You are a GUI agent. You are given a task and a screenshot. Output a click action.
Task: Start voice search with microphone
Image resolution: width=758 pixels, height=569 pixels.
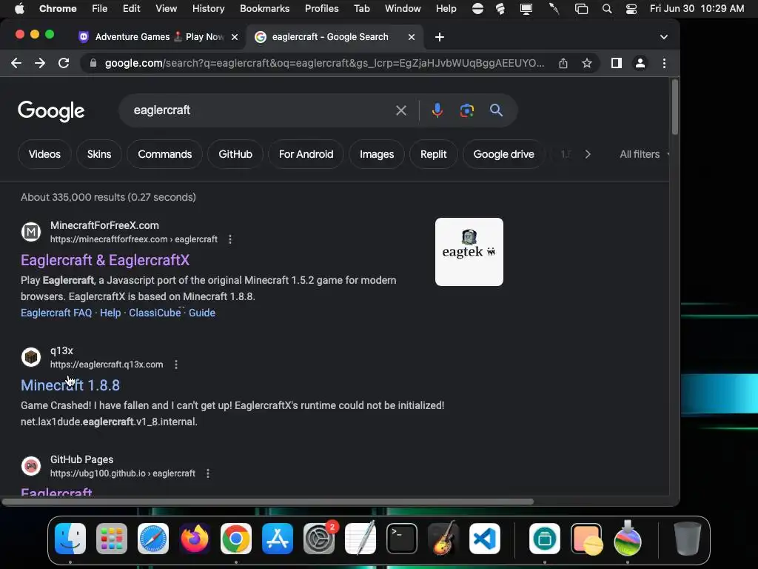[x=437, y=110]
